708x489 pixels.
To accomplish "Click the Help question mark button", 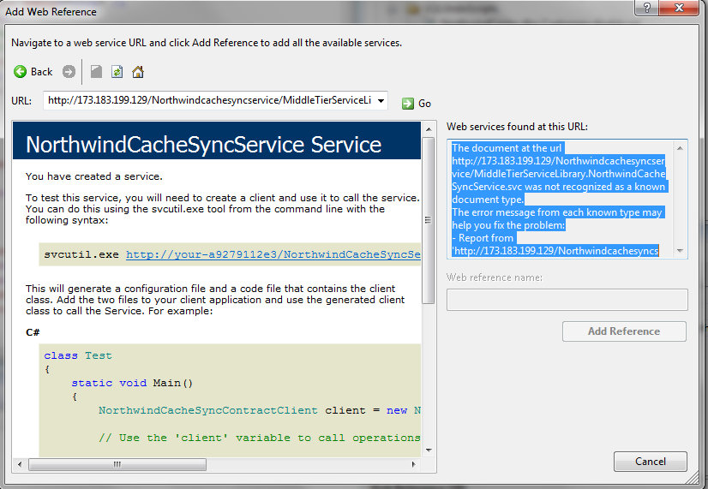I will pyautogui.click(x=646, y=8).
